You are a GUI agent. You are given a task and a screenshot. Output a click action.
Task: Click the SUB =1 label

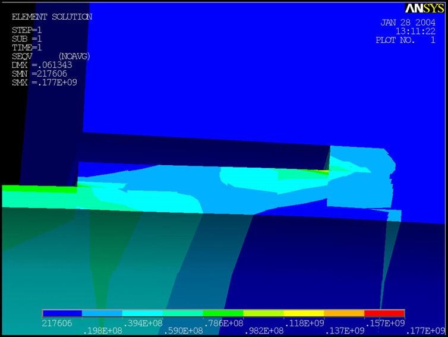(27, 39)
